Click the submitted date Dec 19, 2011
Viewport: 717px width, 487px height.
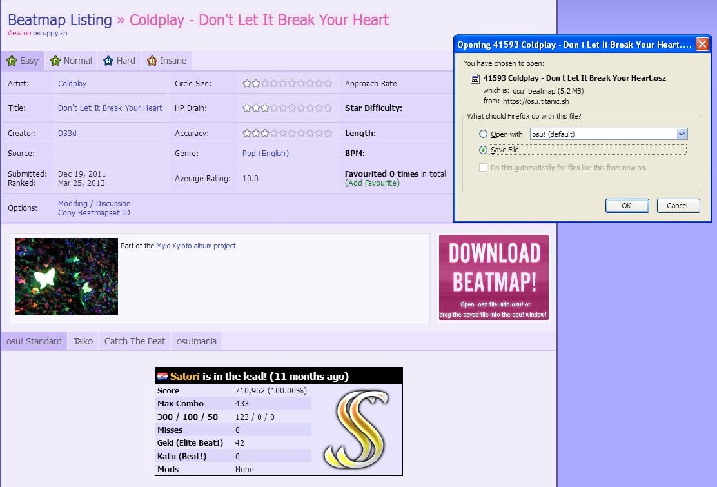click(x=82, y=174)
